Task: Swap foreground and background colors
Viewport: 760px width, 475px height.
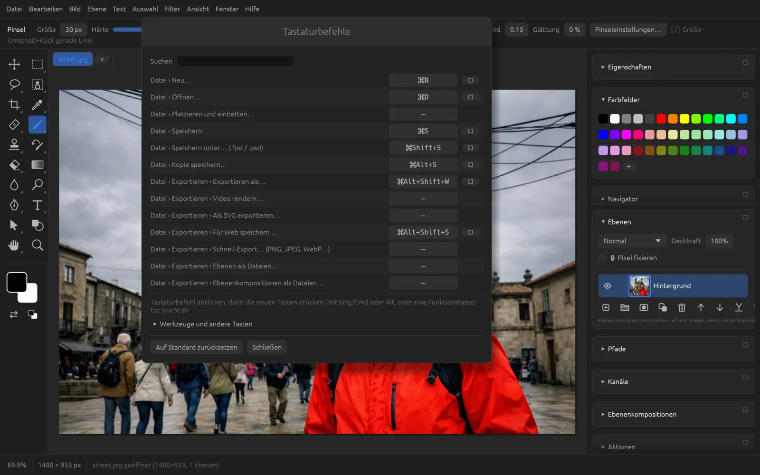Action: [x=14, y=314]
